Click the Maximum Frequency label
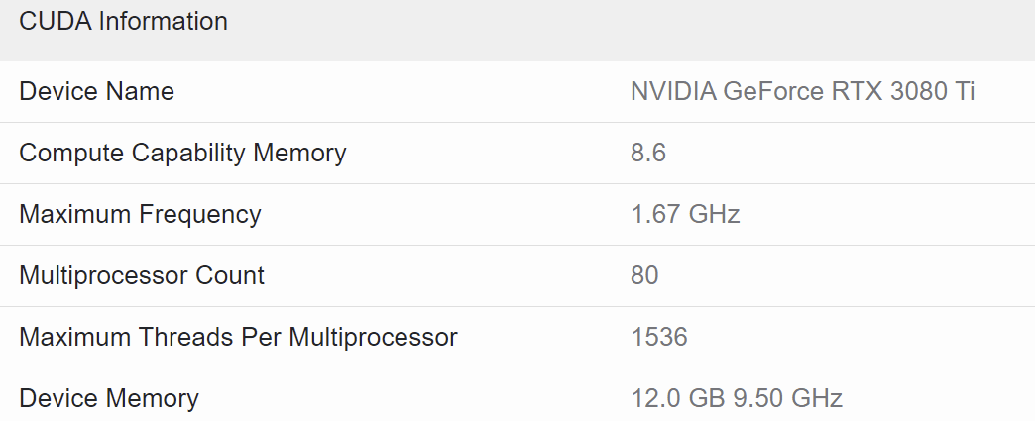This screenshot has width=1035, height=421. pyautogui.click(x=140, y=215)
